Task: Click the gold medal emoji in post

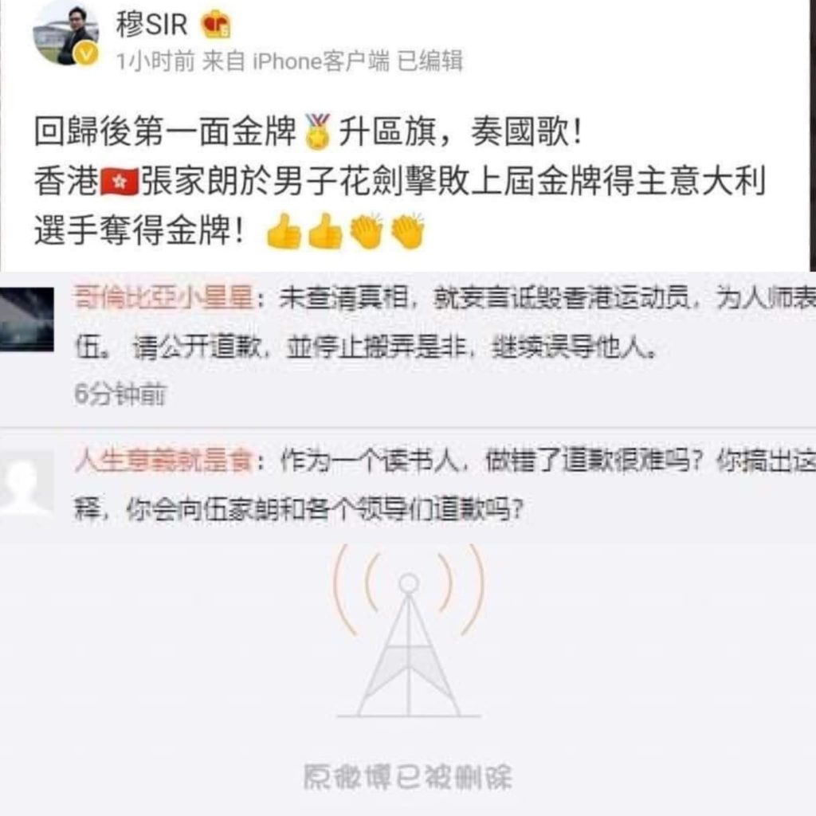Action: pos(317,131)
